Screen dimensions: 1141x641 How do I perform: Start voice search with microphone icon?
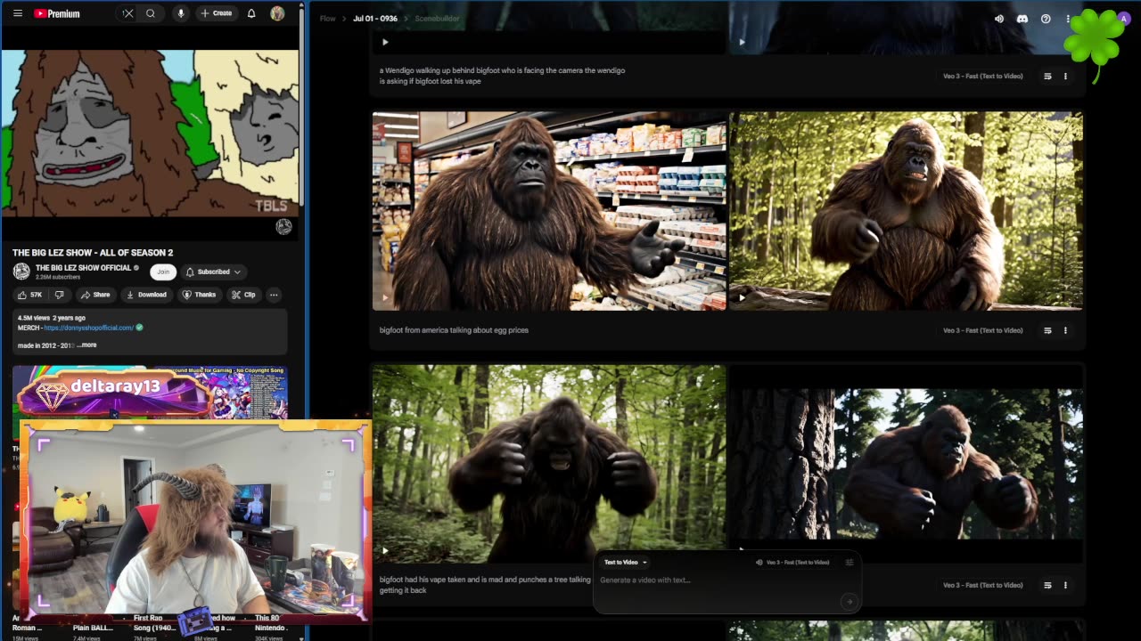[x=181, y=13]
